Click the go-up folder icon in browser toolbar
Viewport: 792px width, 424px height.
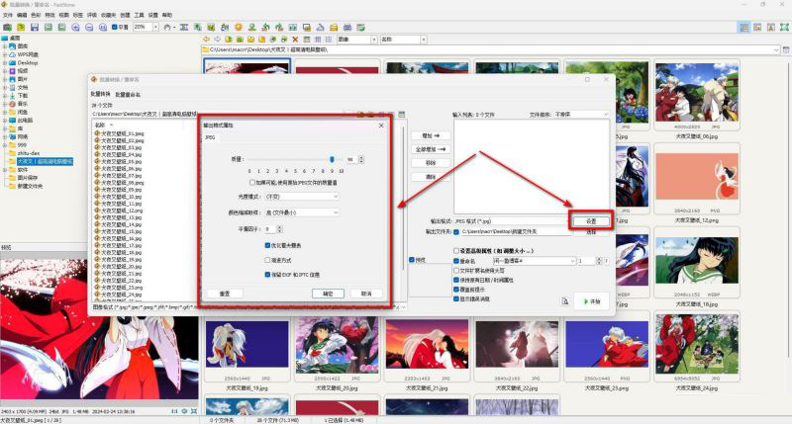click(x=229, y=40)
